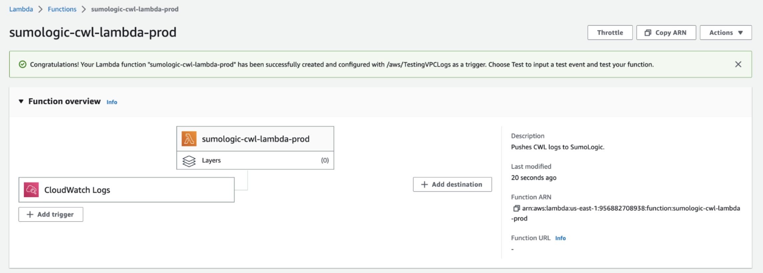Click the Layers stack icon
Viewport: 763px width, 273px height.
(x=189, y=161)
